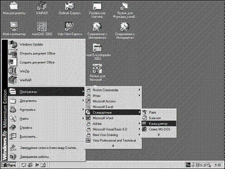Expand the Adobe submenu
The image size is (225, 169).
click(113, 123)
